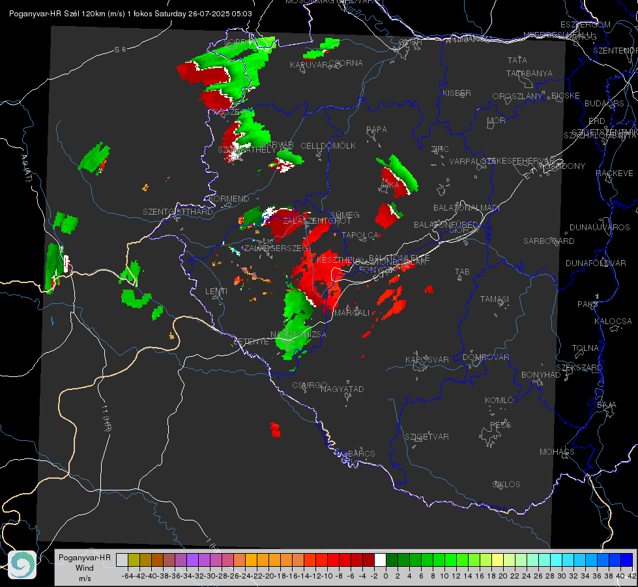638x587 pixels.
Task: Select the MOR label on the map
Action: point(497,120)
